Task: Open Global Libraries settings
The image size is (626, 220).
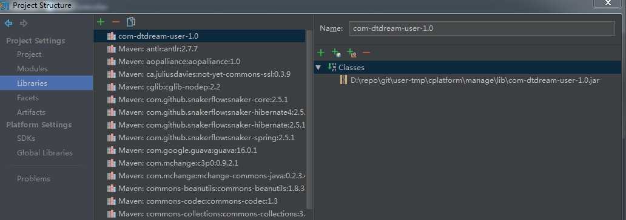Action: pyautogui.click(x=45, y=152)
